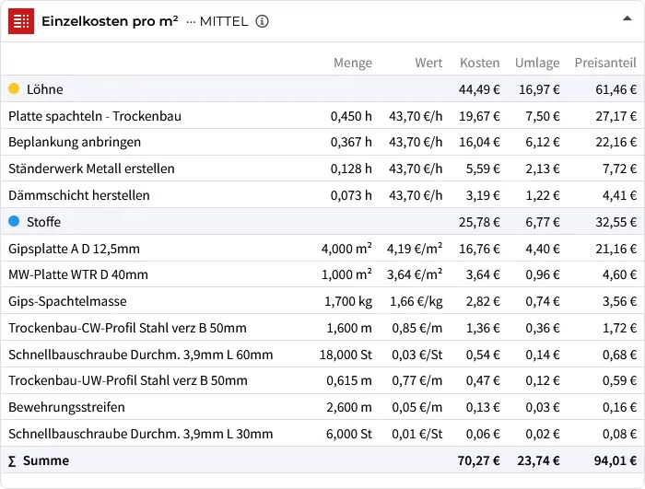Click the blue Stoffe category dot
This screenshot has height=489, width=645.
click(x=14, y=222)
